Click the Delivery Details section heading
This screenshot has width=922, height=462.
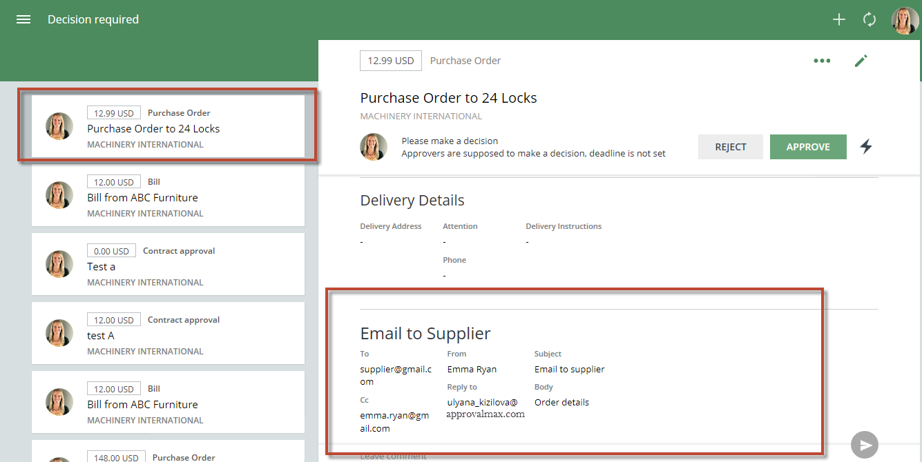(412, 201)
